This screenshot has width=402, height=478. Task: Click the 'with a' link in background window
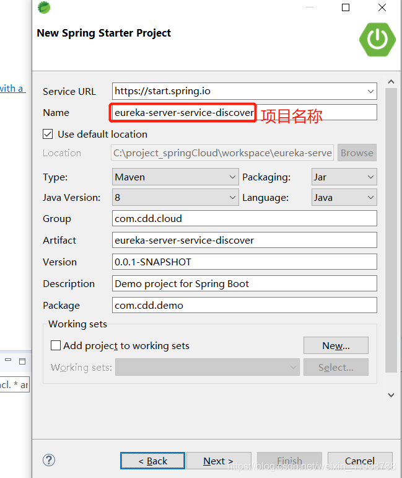coord(12,89)
